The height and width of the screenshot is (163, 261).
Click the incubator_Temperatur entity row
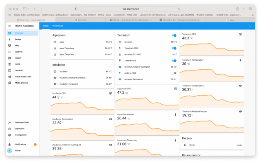pyautogui.click(x=82, y=84)
